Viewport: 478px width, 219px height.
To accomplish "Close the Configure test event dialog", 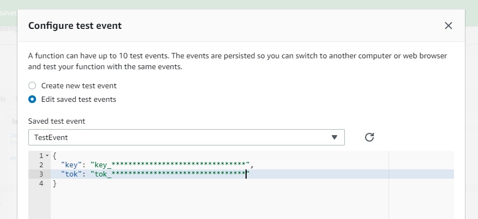I will (x=448, y=26).
